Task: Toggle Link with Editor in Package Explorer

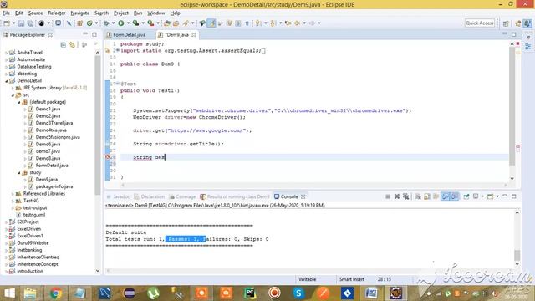Action: 73,44
